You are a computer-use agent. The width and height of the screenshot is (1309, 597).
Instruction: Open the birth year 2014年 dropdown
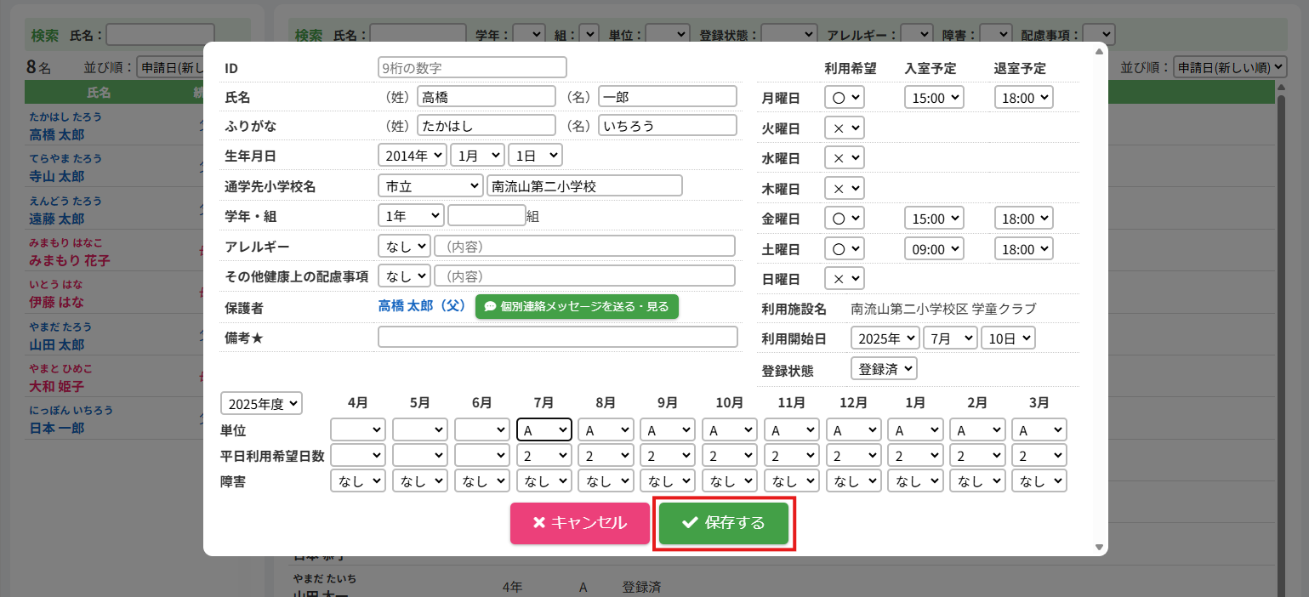pyautogui.click(x=412, y=156)
